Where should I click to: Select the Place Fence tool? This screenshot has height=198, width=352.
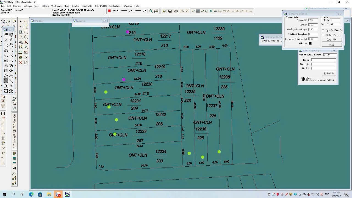(x=26, y=22)
